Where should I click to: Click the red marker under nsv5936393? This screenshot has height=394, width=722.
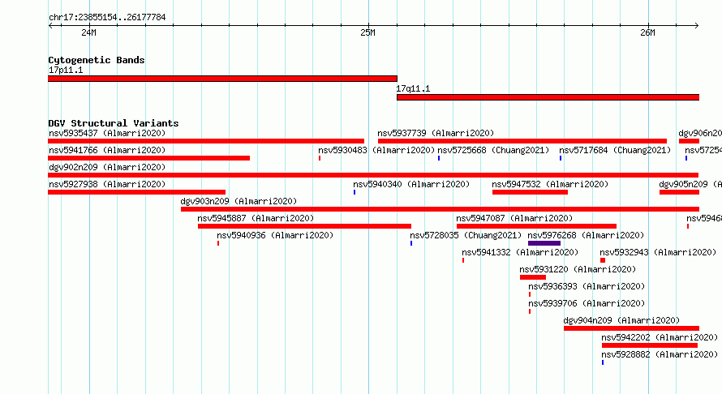(530, 294)
